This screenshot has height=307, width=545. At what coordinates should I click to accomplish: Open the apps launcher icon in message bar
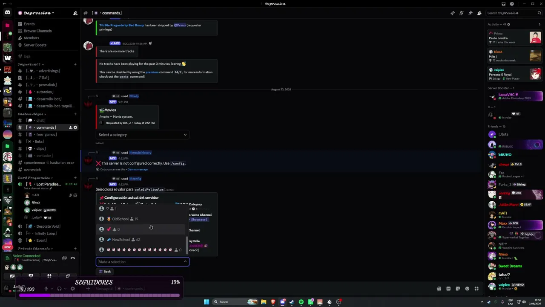click(476, 289)
